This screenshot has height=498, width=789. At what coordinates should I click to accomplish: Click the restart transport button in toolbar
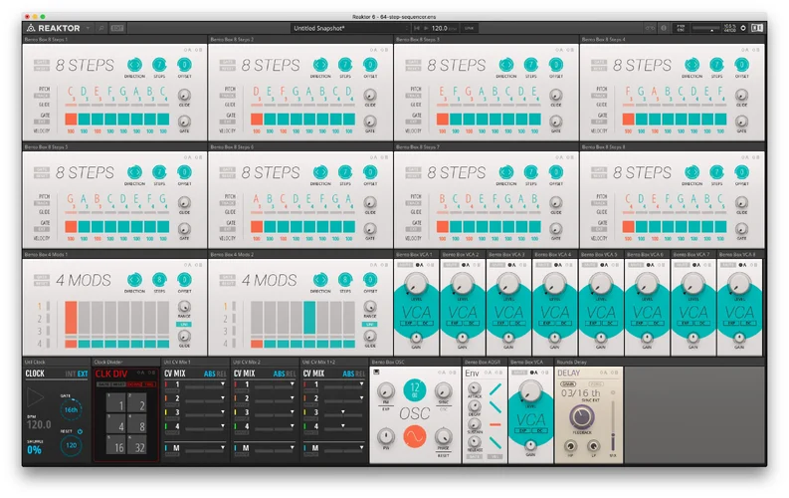coord(417,28)
